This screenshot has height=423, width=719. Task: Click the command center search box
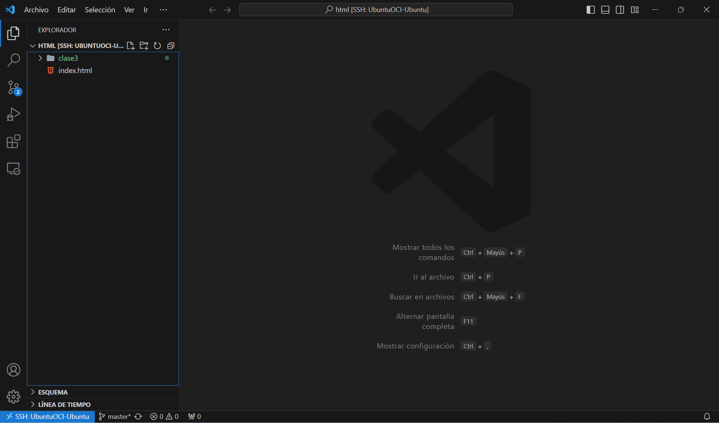[376, 10]
